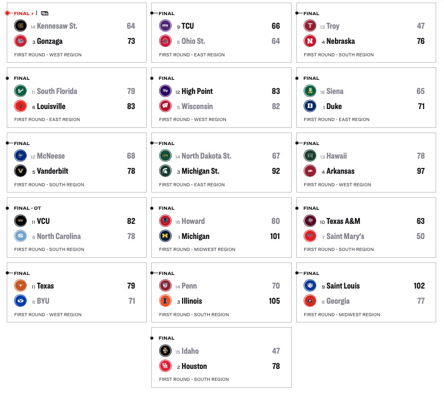444x395 pixels.
Task: Open the red FINAL link with arrow
Action: pyautogui.click(x=23, y=13)
